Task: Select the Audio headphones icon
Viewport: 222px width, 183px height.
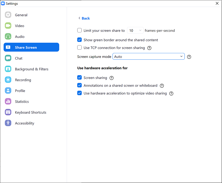Action: [8, 37]
